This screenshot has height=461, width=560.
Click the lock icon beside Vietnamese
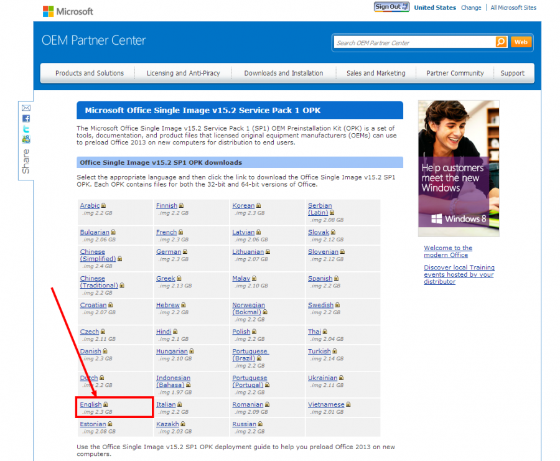(x=348, y=405)
